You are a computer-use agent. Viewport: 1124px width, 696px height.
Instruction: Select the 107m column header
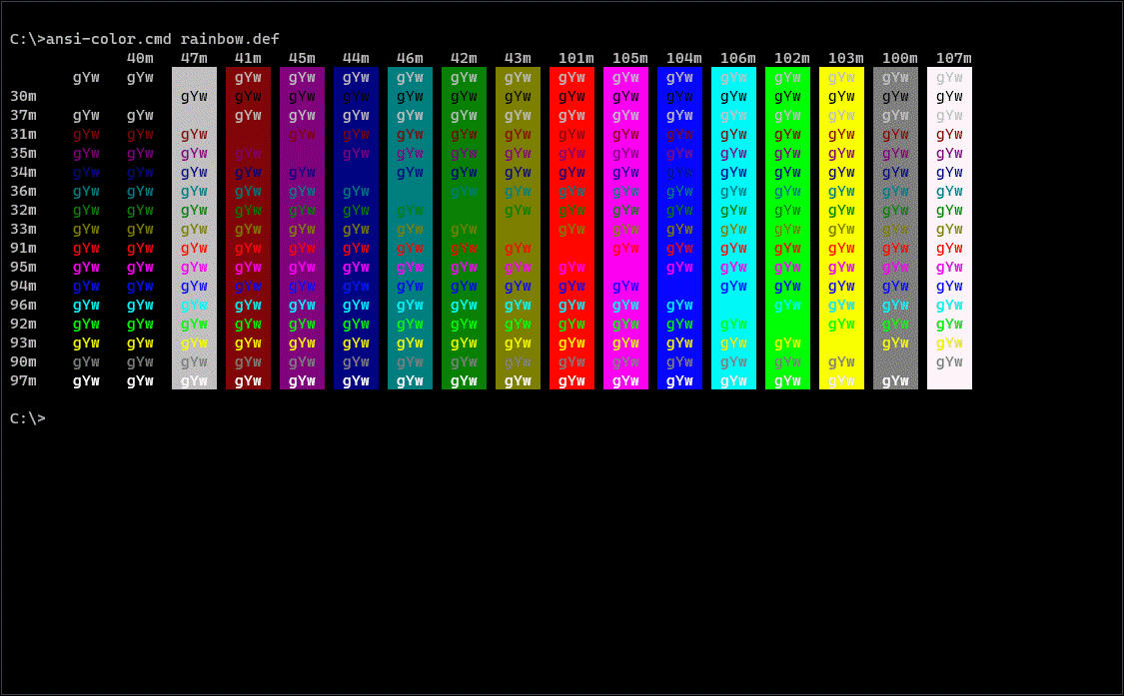[x=954, y=58]
